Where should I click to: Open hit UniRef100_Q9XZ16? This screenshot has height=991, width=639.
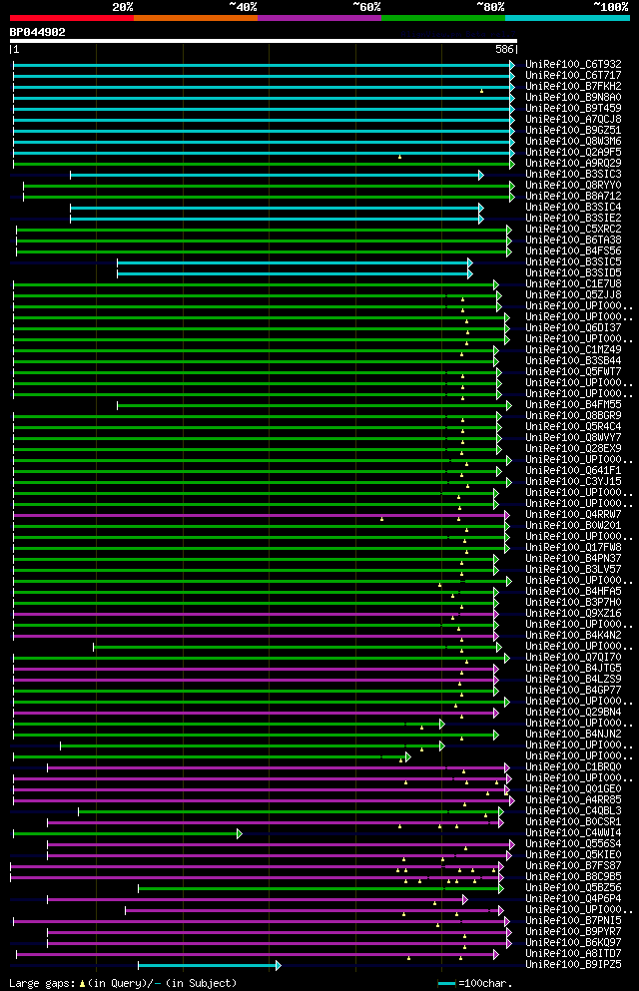[573, 613]
